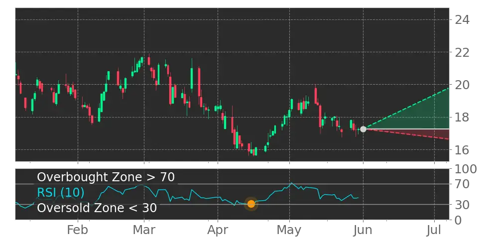Click the 'Feb' month label on axis

[x=78, y=230]
